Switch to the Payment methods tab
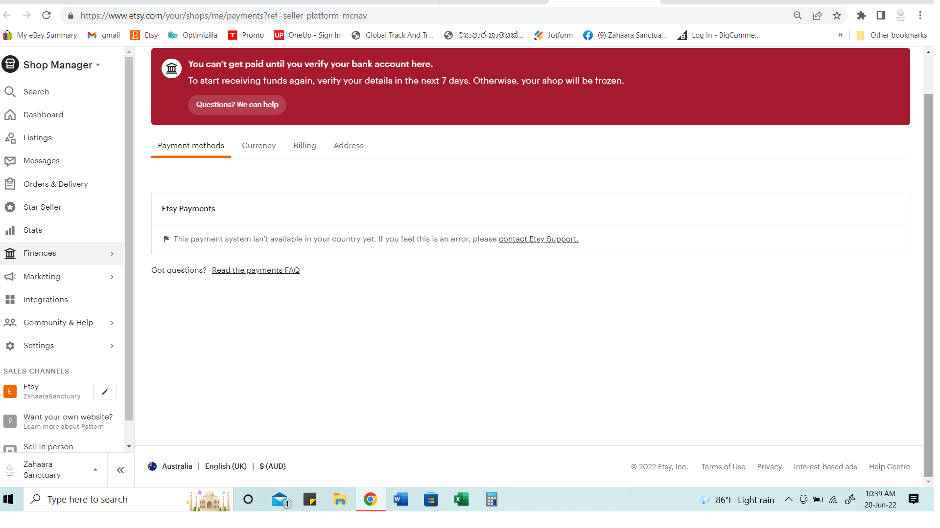Image resolution: width=940 pixels, height=528 pixels. click(x=191, y=146)
